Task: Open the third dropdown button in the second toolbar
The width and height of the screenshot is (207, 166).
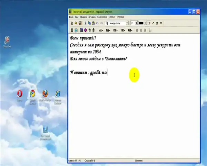Action: tap(116, 30)
